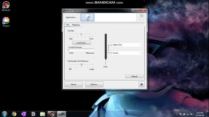Select the Wacom Tablet taskbar button

[62, 114]
